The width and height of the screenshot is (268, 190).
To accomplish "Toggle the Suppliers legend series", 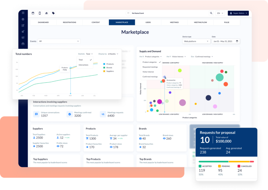I will point(109,71).
